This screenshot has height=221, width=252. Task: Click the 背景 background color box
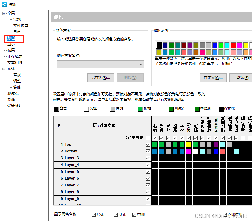pyautogui.click(x=56, y=109)
